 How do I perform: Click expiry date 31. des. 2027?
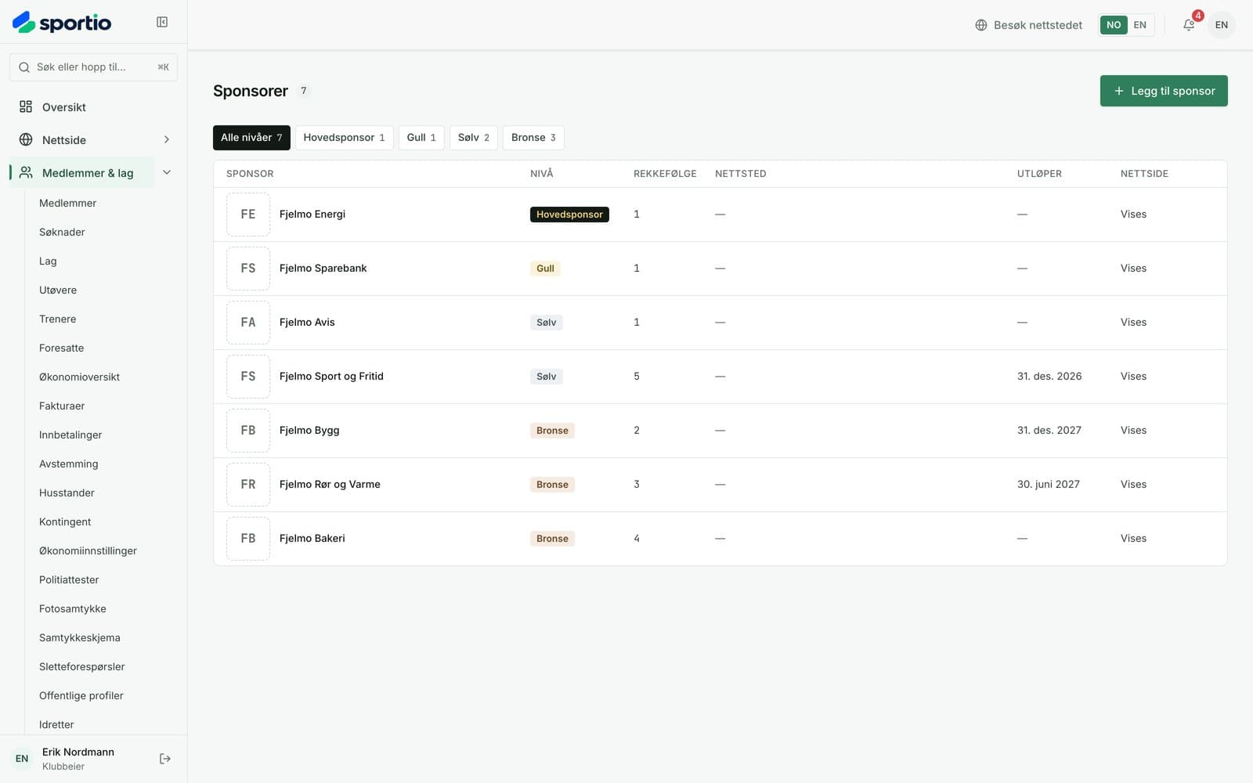pos(1049,431)
